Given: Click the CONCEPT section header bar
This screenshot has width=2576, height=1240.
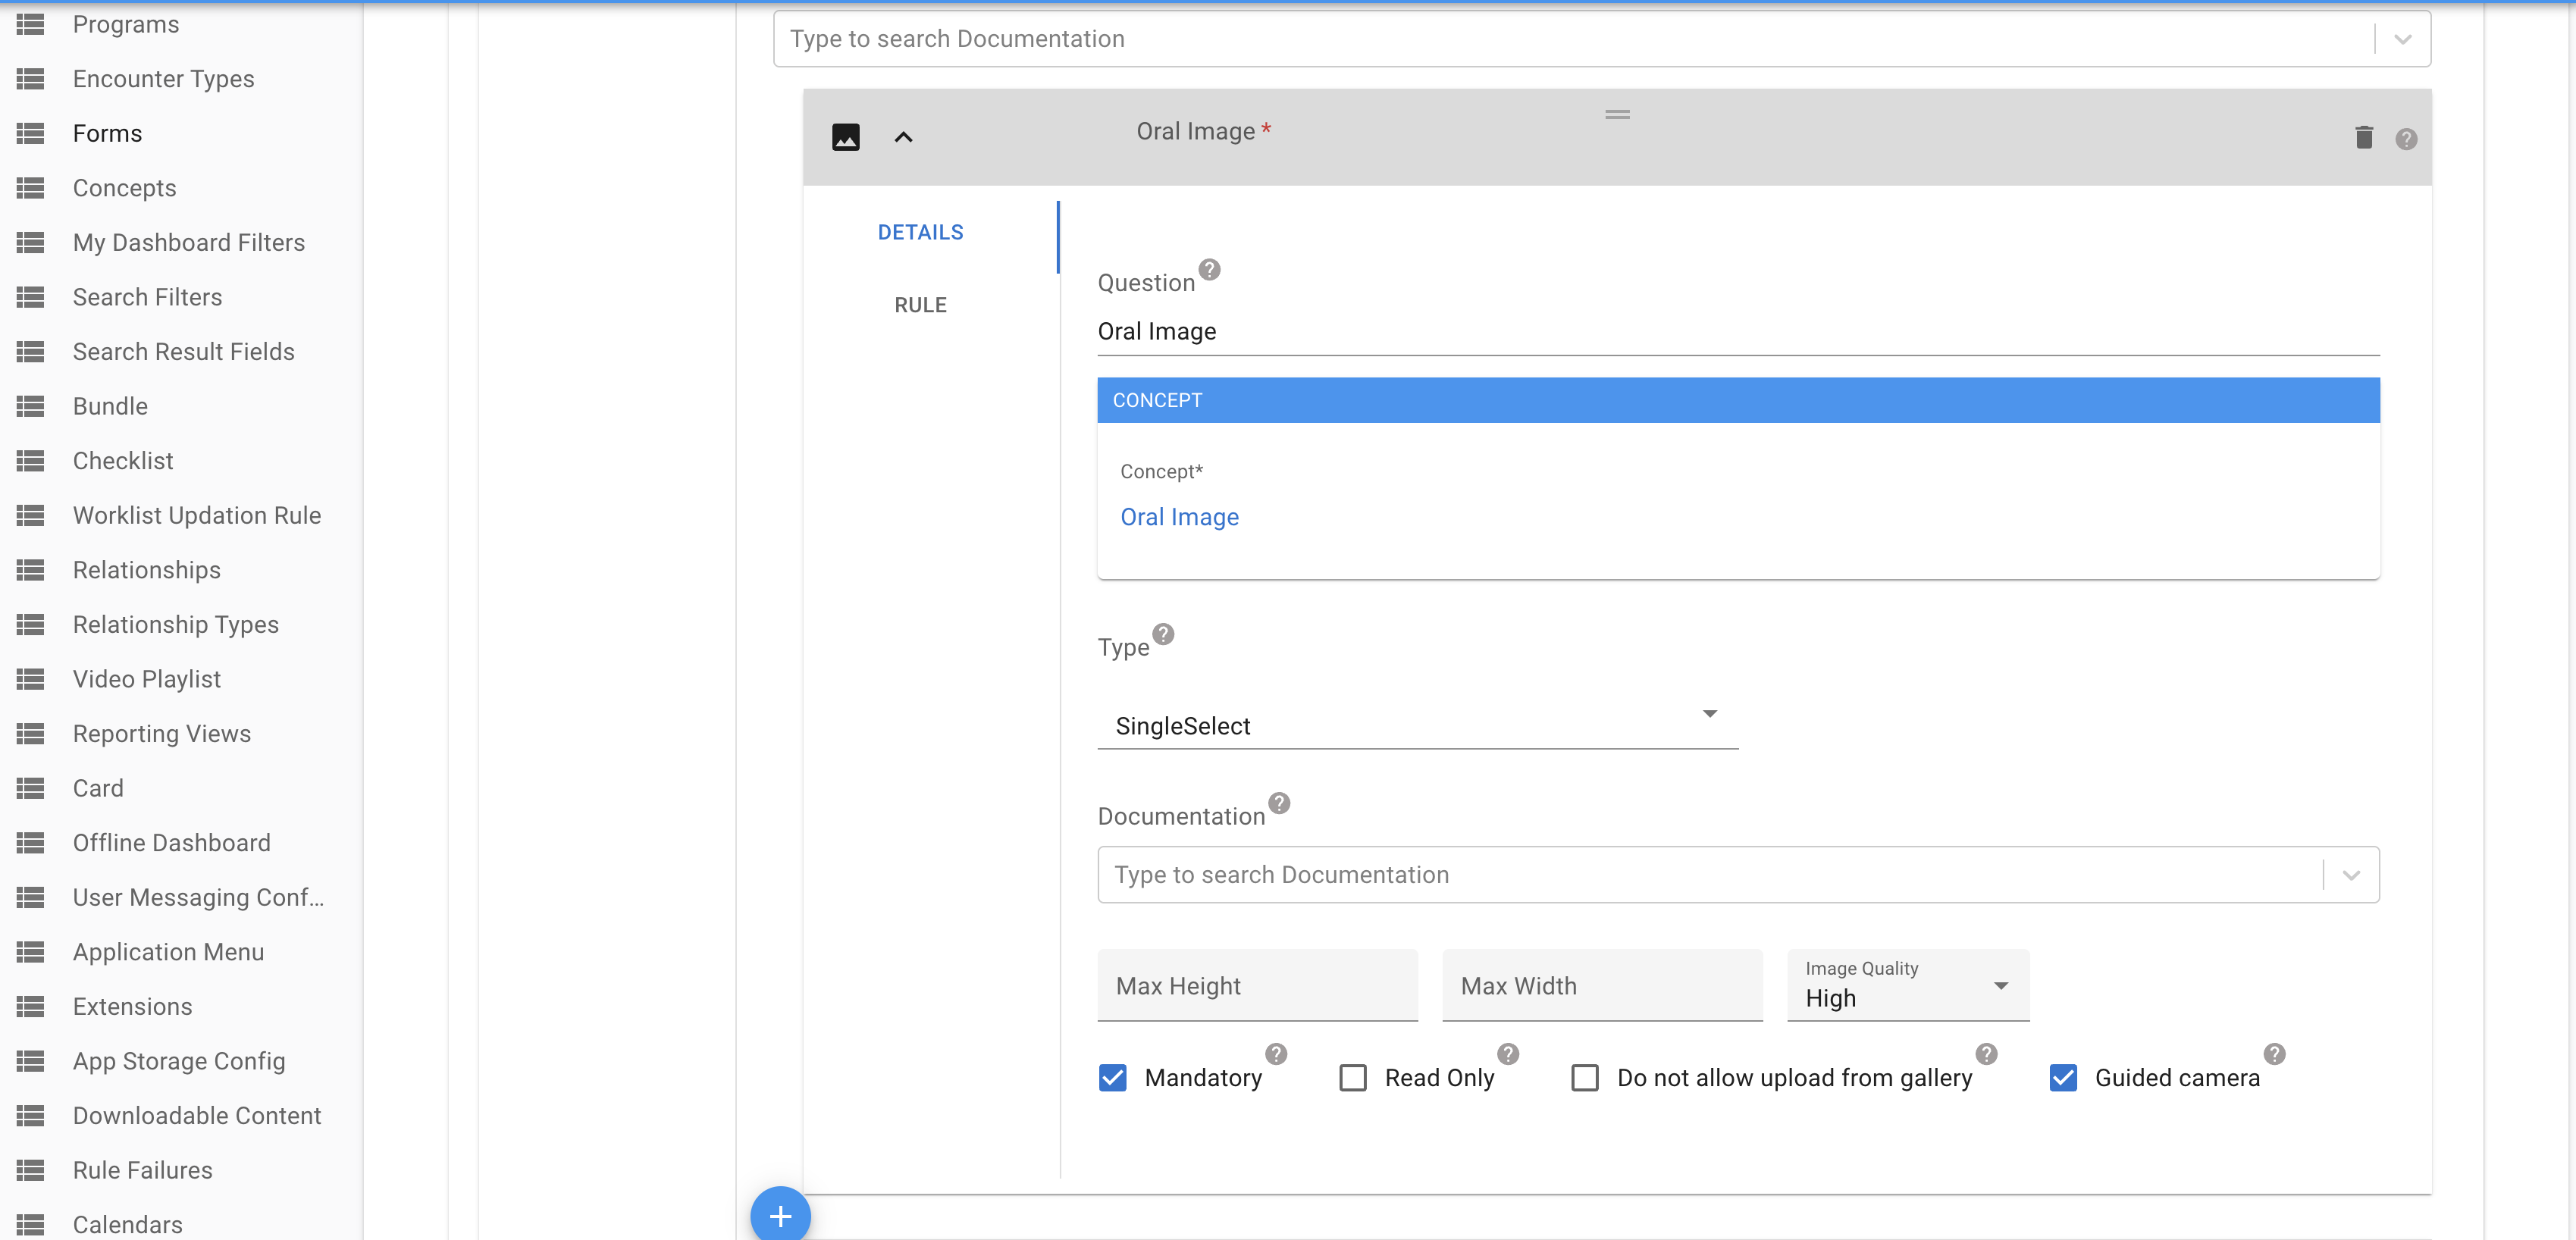Looking at the screenshot, I should [1739, 400].
